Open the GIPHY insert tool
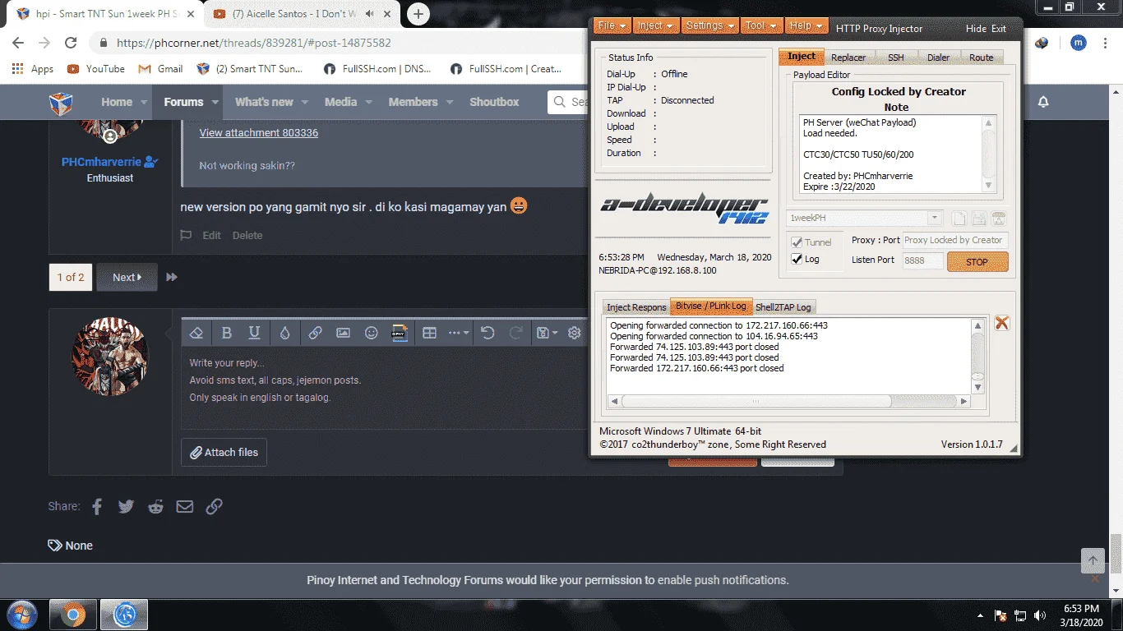This screenshot has height=631, width=1123. tap(400, 333)
